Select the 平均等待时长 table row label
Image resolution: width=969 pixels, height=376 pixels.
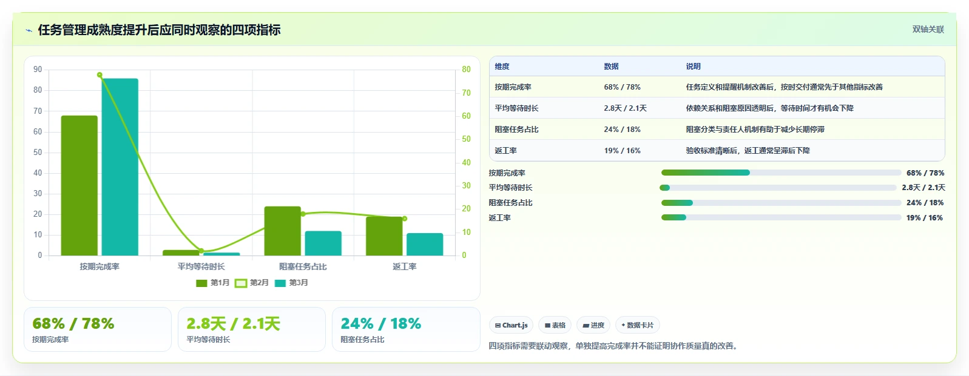coord(516,108)
